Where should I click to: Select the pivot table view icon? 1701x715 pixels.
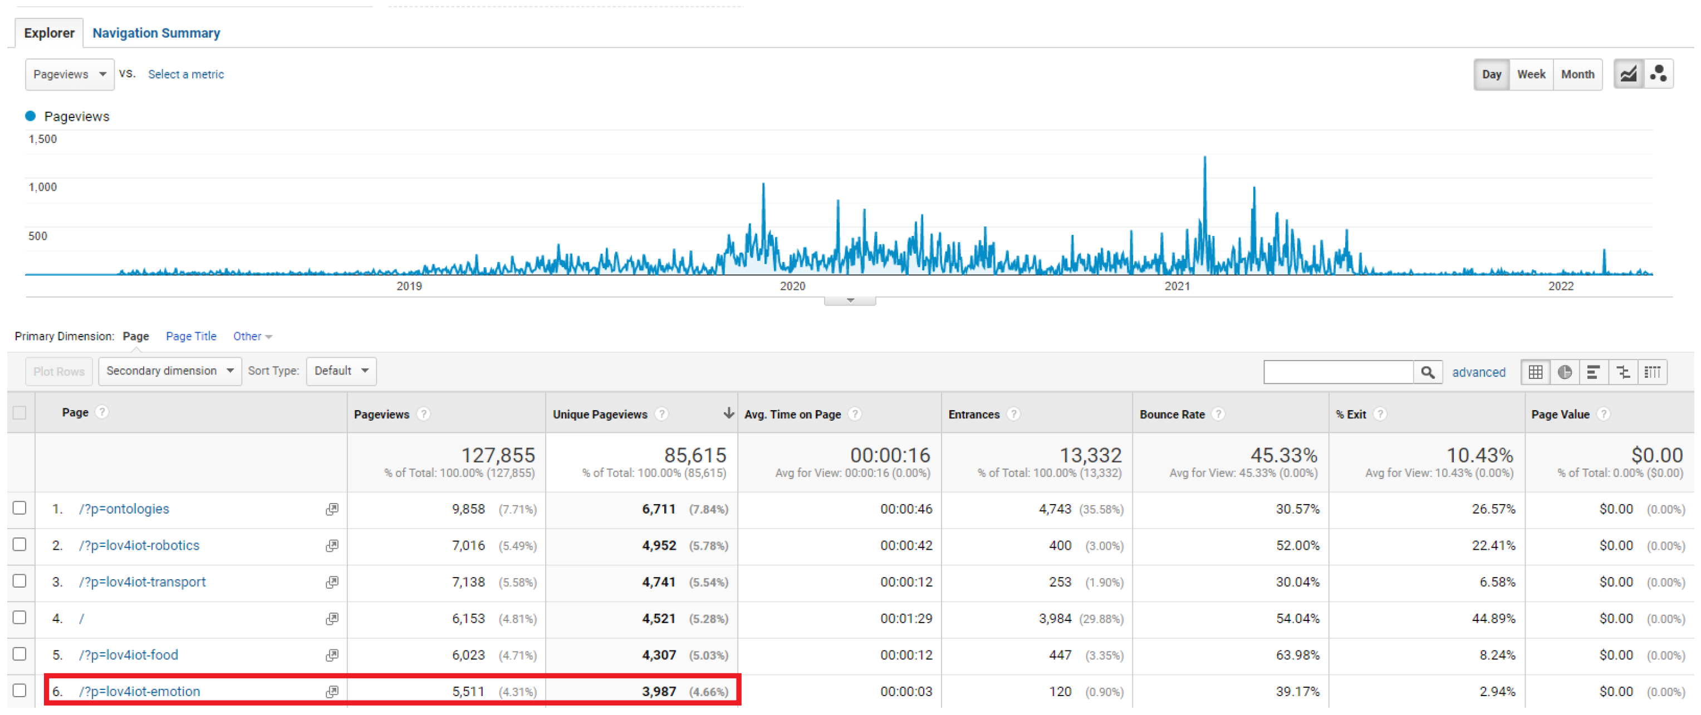pos(1652,372)
